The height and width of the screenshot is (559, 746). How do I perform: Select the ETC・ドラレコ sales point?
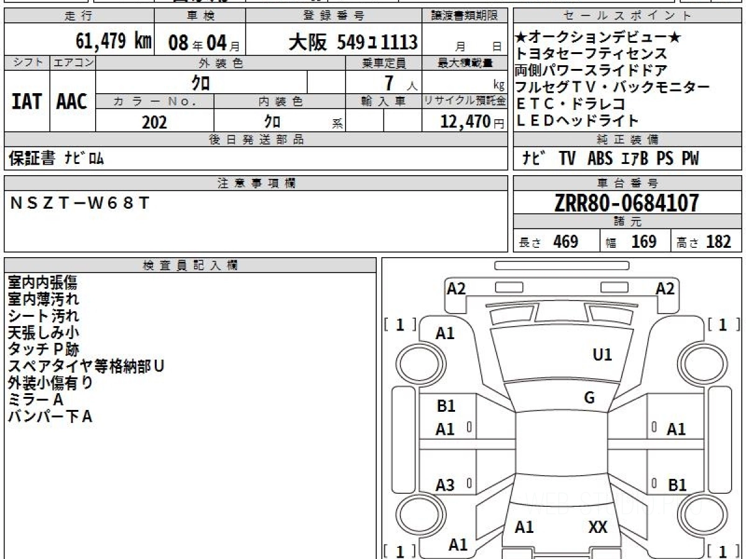click(570, 104)
